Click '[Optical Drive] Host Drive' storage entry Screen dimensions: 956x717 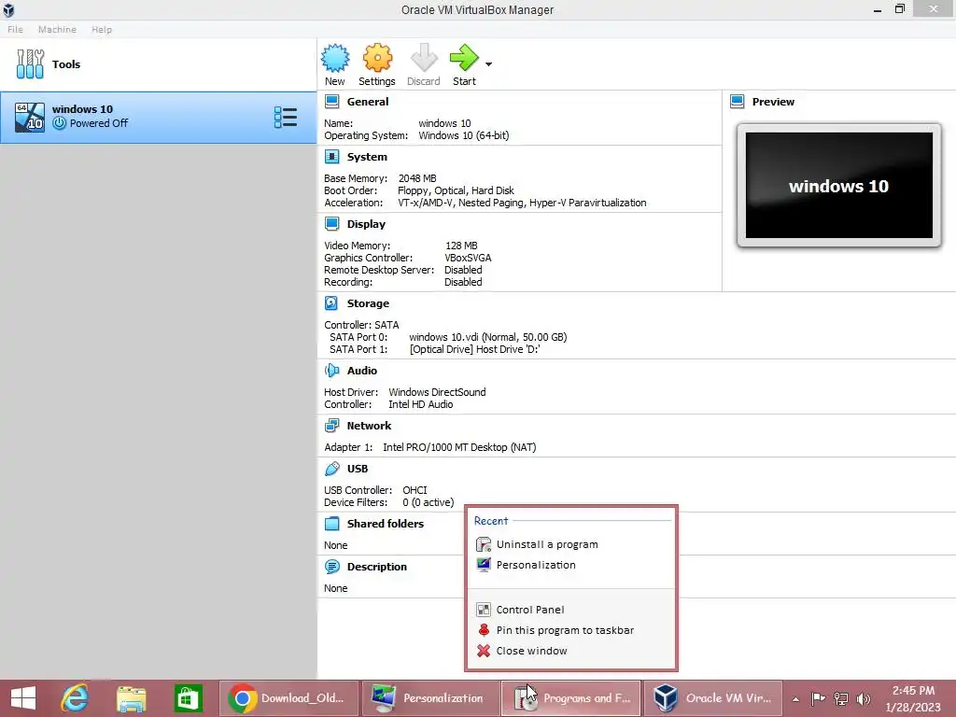pyautogui.click(x=475, y=349)
